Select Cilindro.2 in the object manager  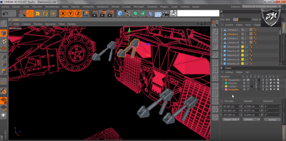(232, 34)
